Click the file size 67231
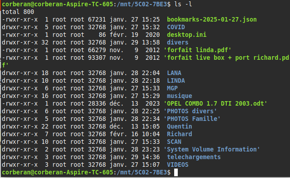The height and width of the screenshot is (178, 290). pyautogui.click(x=97, y=19)
